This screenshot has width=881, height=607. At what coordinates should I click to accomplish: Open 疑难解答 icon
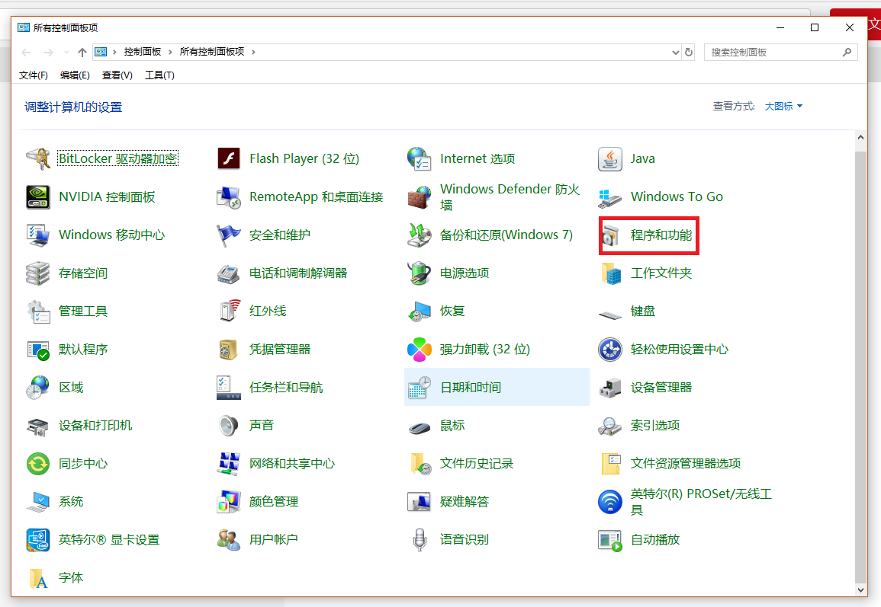click(x=420, y=502)
